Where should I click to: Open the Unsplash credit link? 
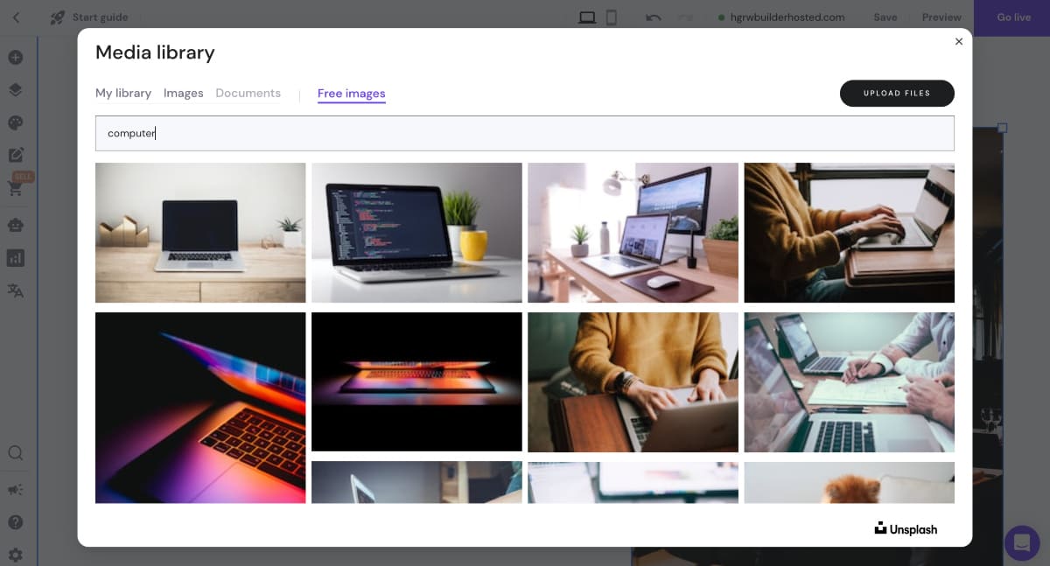[906, 528]
